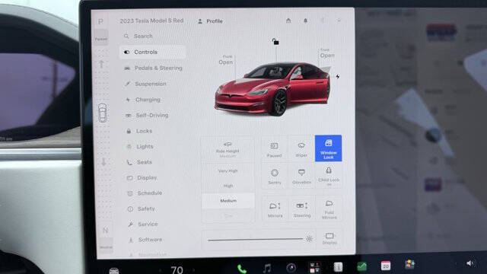This screenshot has height=274, width=487.
Task: Tap the car top-view icon on gear strip
Action: click(x=102, y=113)
